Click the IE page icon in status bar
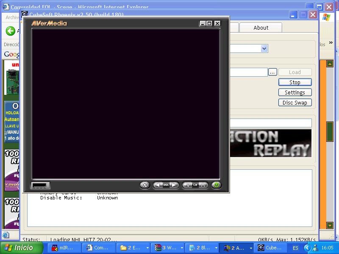The image size is (339, 254). coord(6,235)
